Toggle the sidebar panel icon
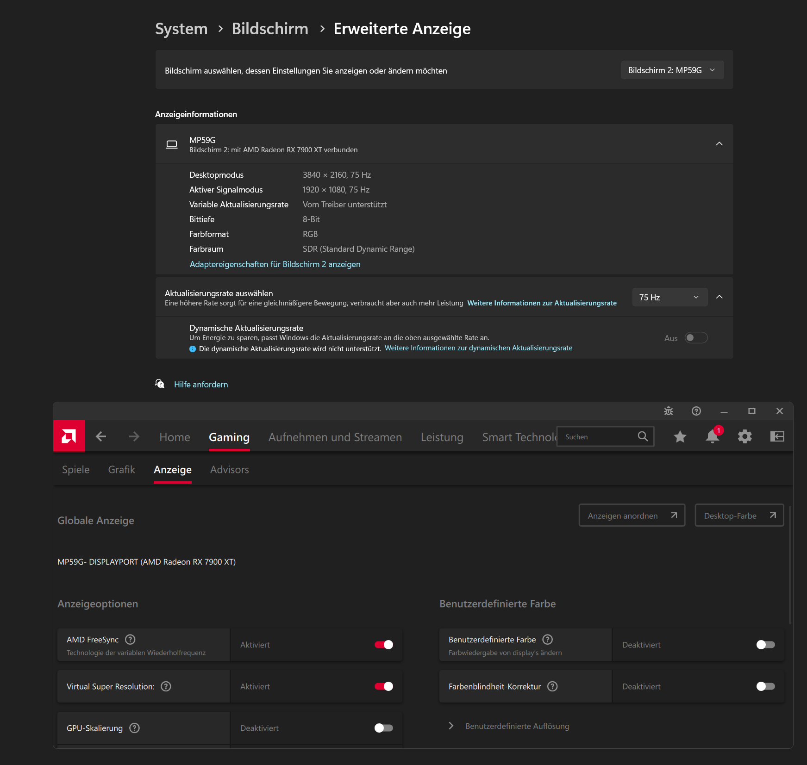 [x=777, y=436]
